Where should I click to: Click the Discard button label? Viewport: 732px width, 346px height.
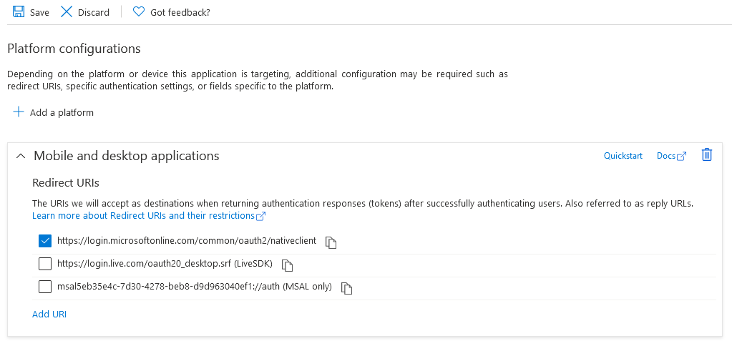[x=93, y=13]
